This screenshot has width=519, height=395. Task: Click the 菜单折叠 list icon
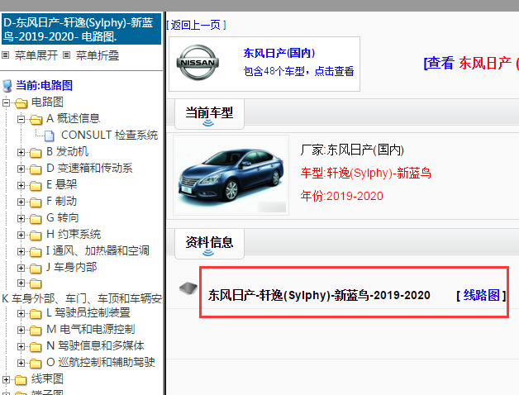pos(67,55)
